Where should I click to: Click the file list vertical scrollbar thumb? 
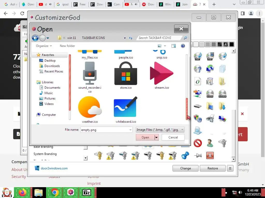(x=187, y=109)
